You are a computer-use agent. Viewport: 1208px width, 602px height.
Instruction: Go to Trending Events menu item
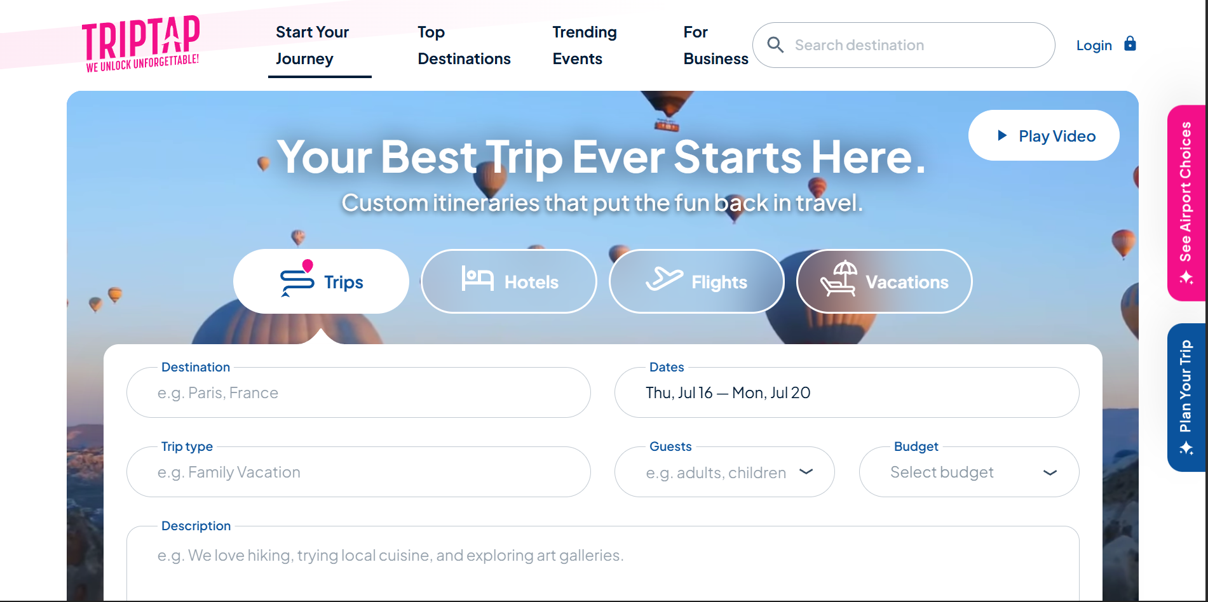pos(584,45)
